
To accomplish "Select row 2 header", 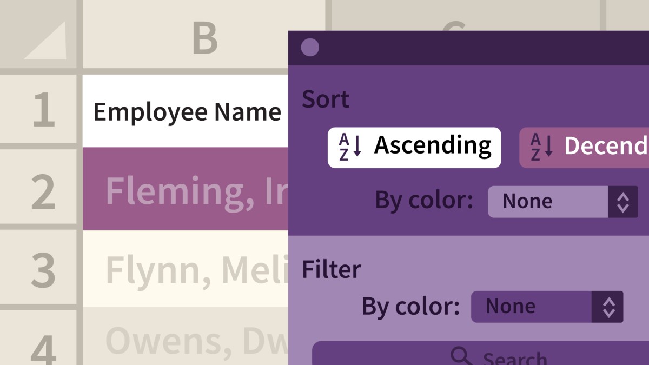I will 42,190.
